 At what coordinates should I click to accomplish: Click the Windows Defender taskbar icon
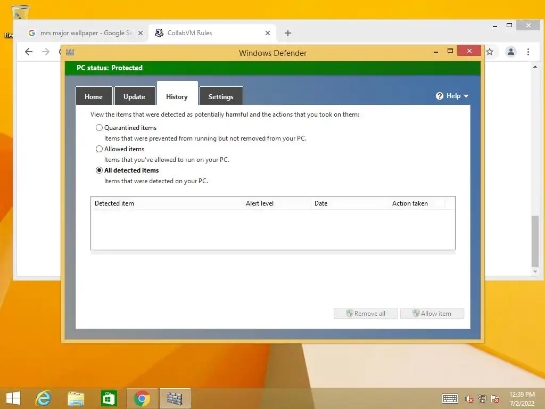pyautogui.click(x=175, y=398)
